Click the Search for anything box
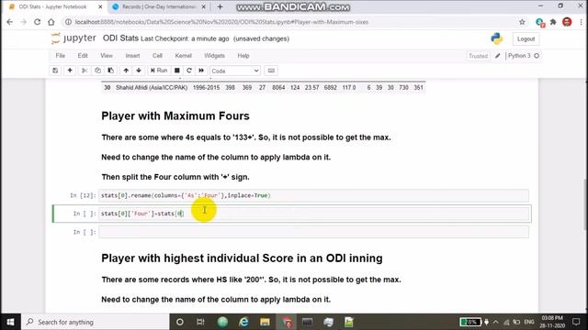 (x=96, y=322)
